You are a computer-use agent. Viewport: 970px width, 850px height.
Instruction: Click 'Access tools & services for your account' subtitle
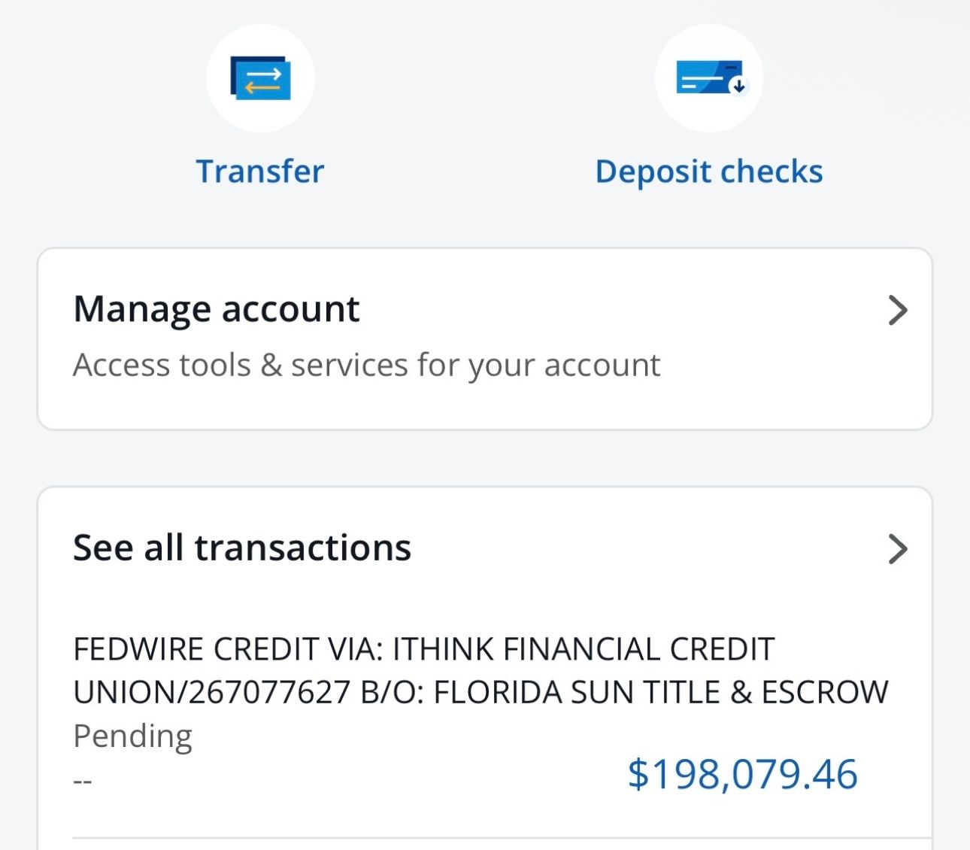[366, 366]
